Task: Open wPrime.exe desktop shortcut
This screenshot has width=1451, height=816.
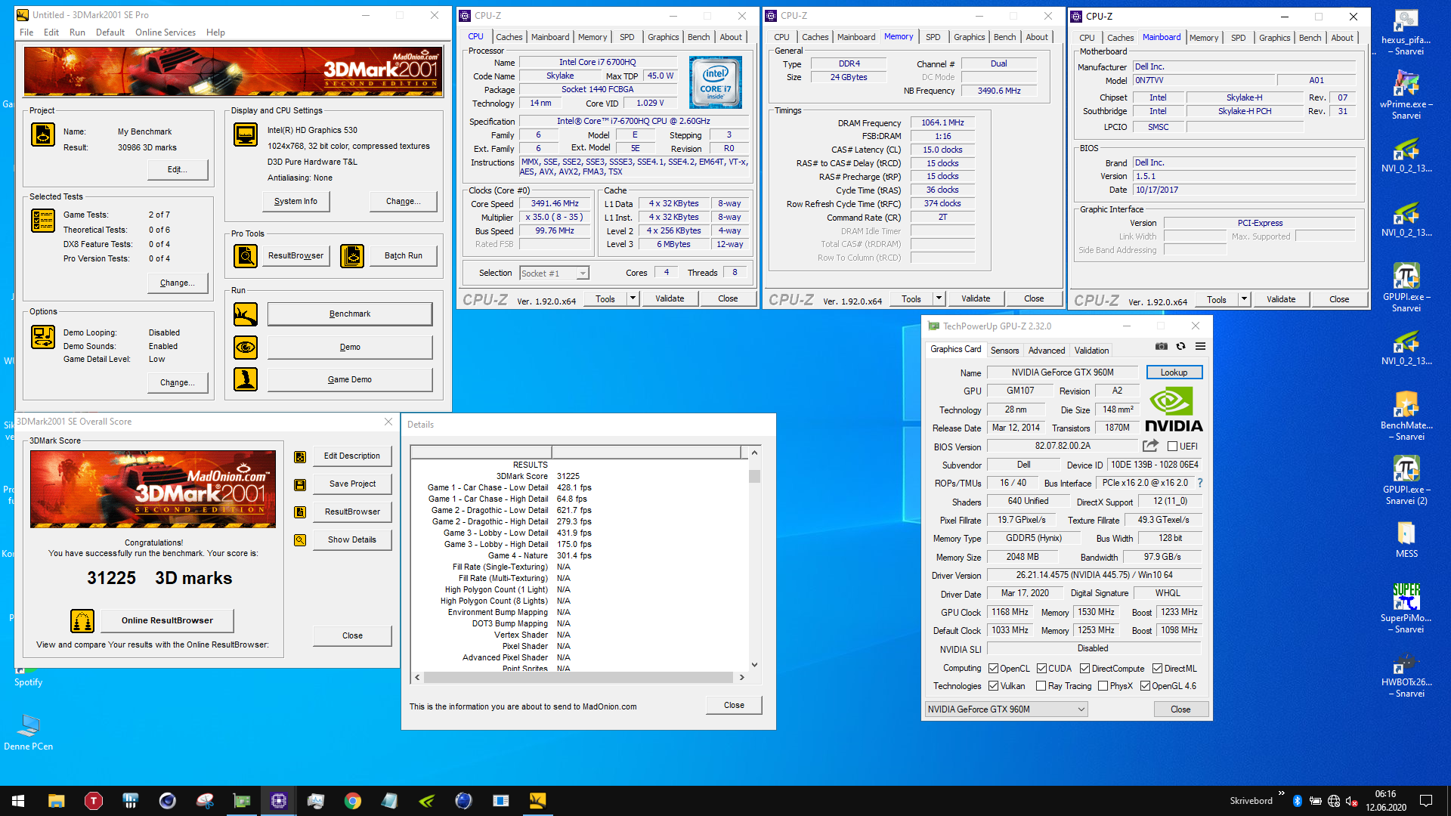Action: 1406,94
